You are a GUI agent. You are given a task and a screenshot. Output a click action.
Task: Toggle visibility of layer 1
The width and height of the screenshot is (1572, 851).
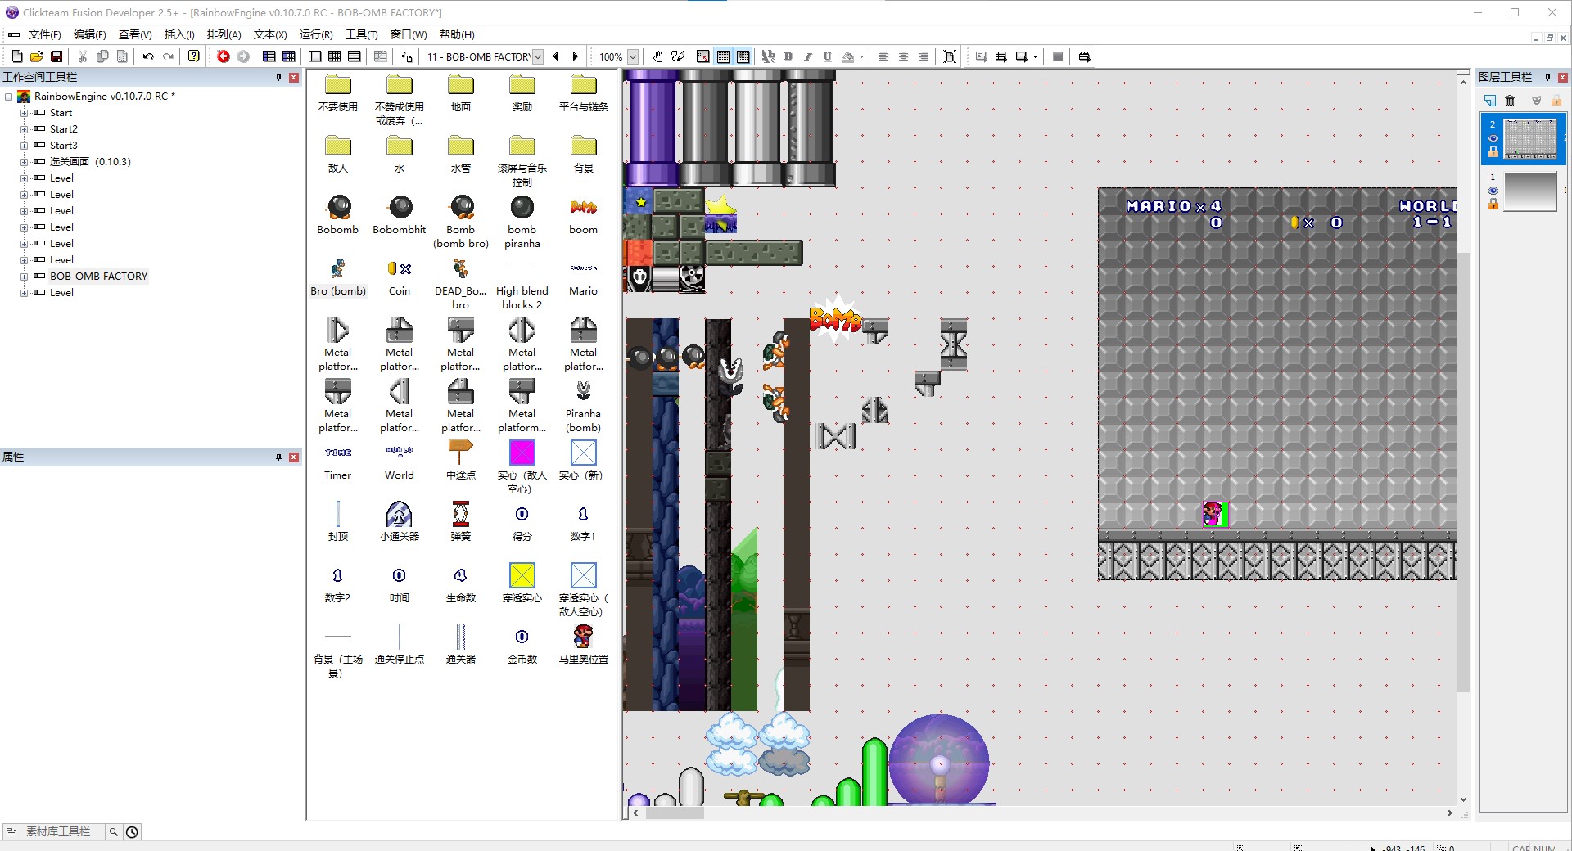pos(1493,191)
